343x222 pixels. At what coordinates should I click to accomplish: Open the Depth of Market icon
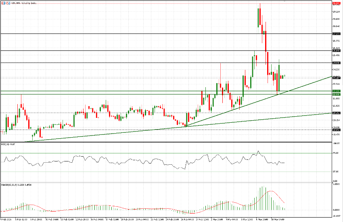[x=8, y=3]
